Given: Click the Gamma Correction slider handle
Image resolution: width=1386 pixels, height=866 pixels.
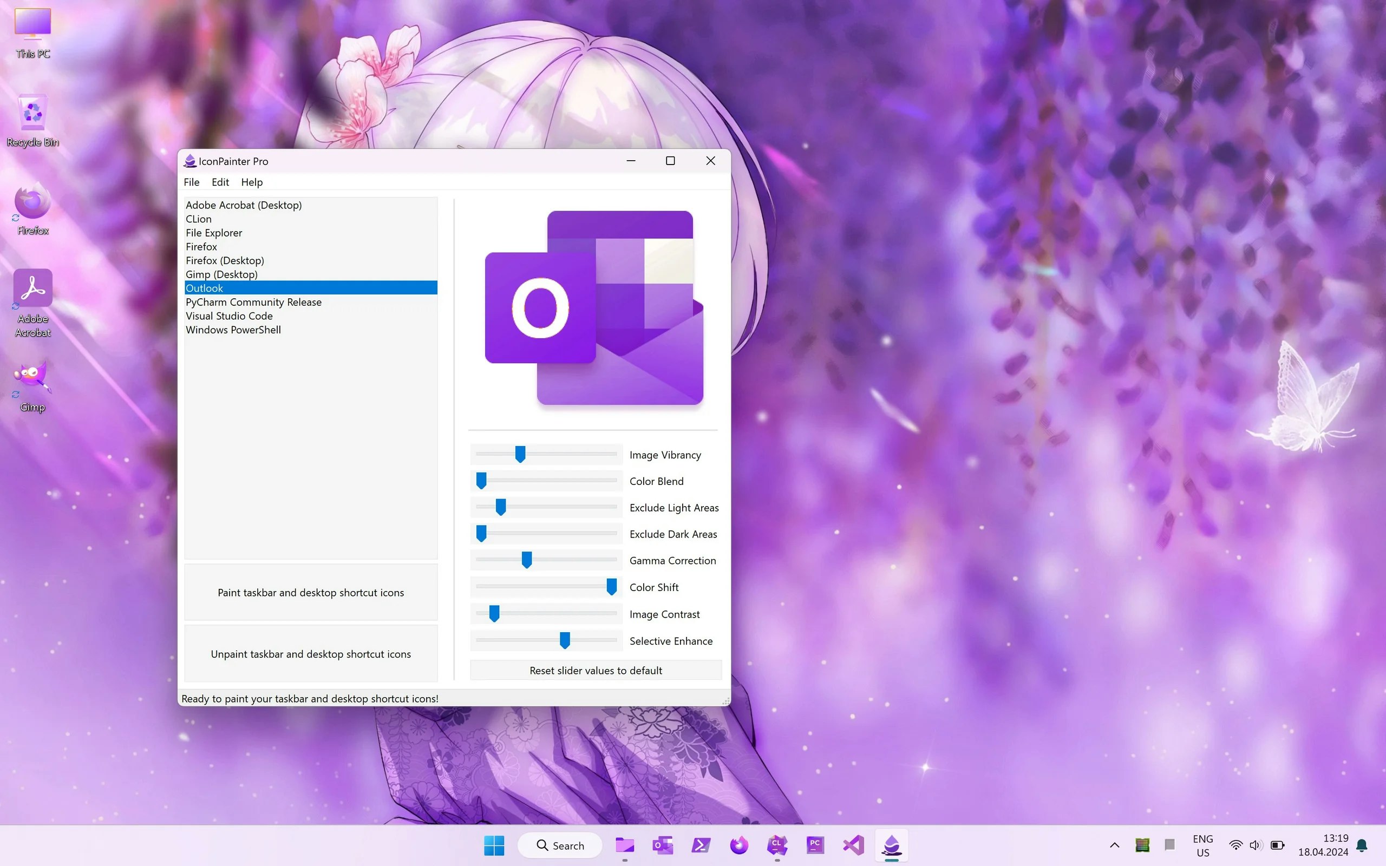Looking at the screenshot, I should click(x=527, y=560).
